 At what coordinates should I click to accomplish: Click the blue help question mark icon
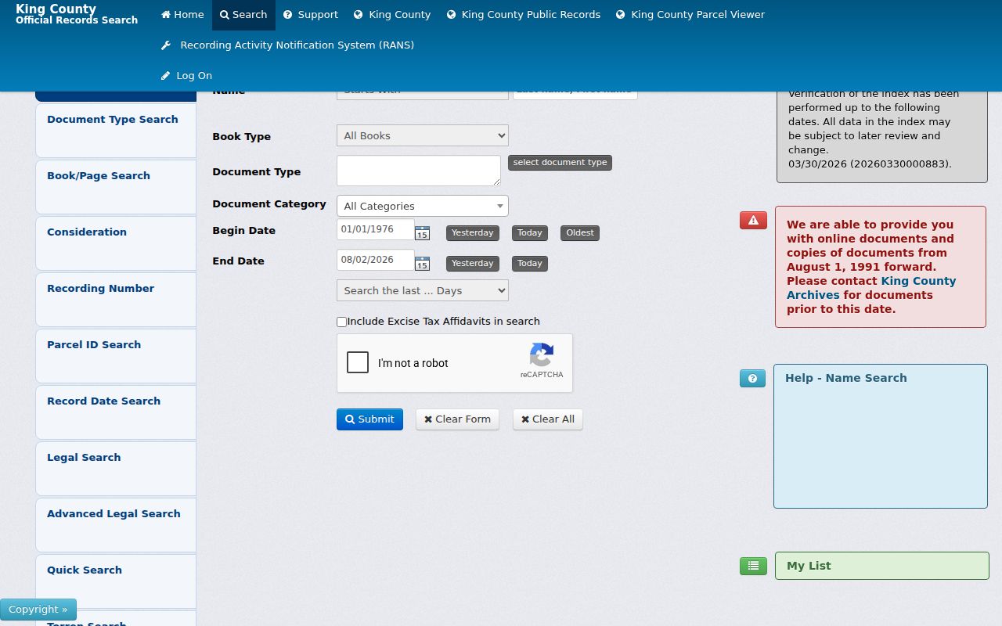coord(752,379)
